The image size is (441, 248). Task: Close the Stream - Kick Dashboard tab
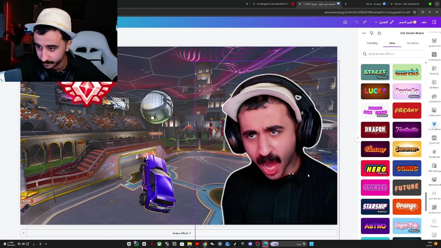(391, 4)
